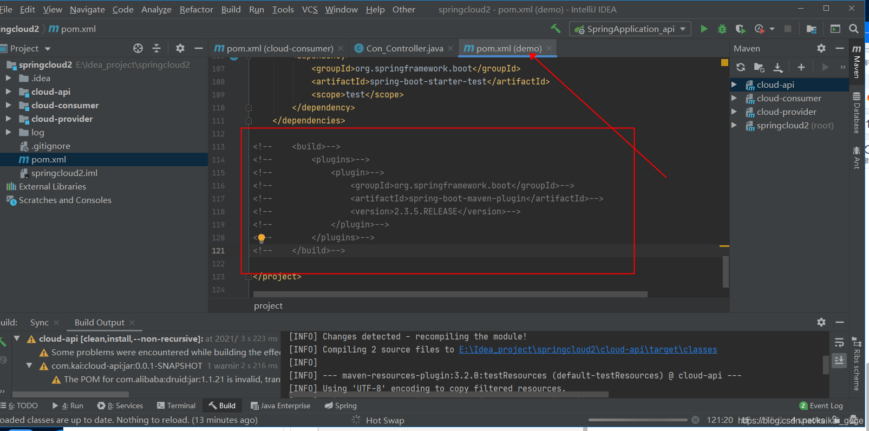
Task: Download Maven sources and documentation icon
Action: click(778, 67)
